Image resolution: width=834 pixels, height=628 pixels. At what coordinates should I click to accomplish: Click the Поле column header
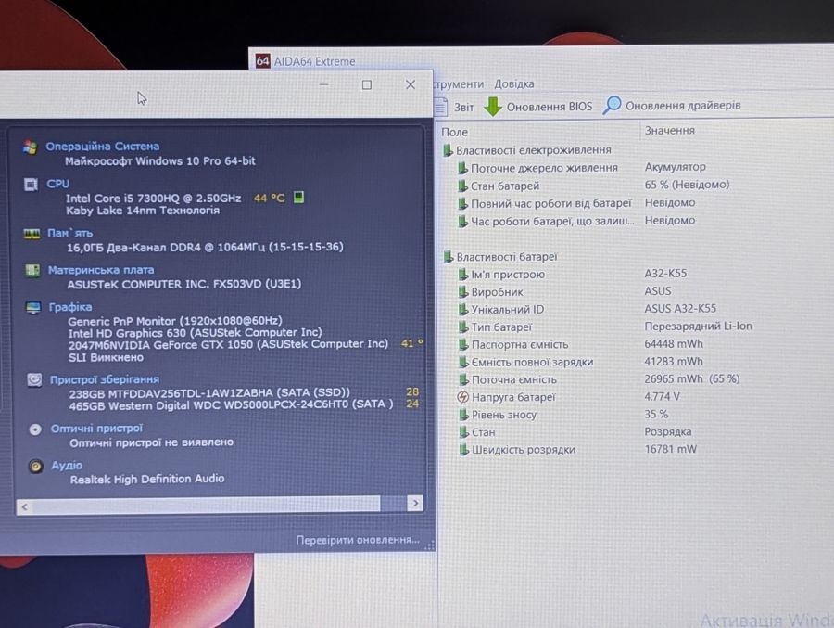(x=454, y=132)
